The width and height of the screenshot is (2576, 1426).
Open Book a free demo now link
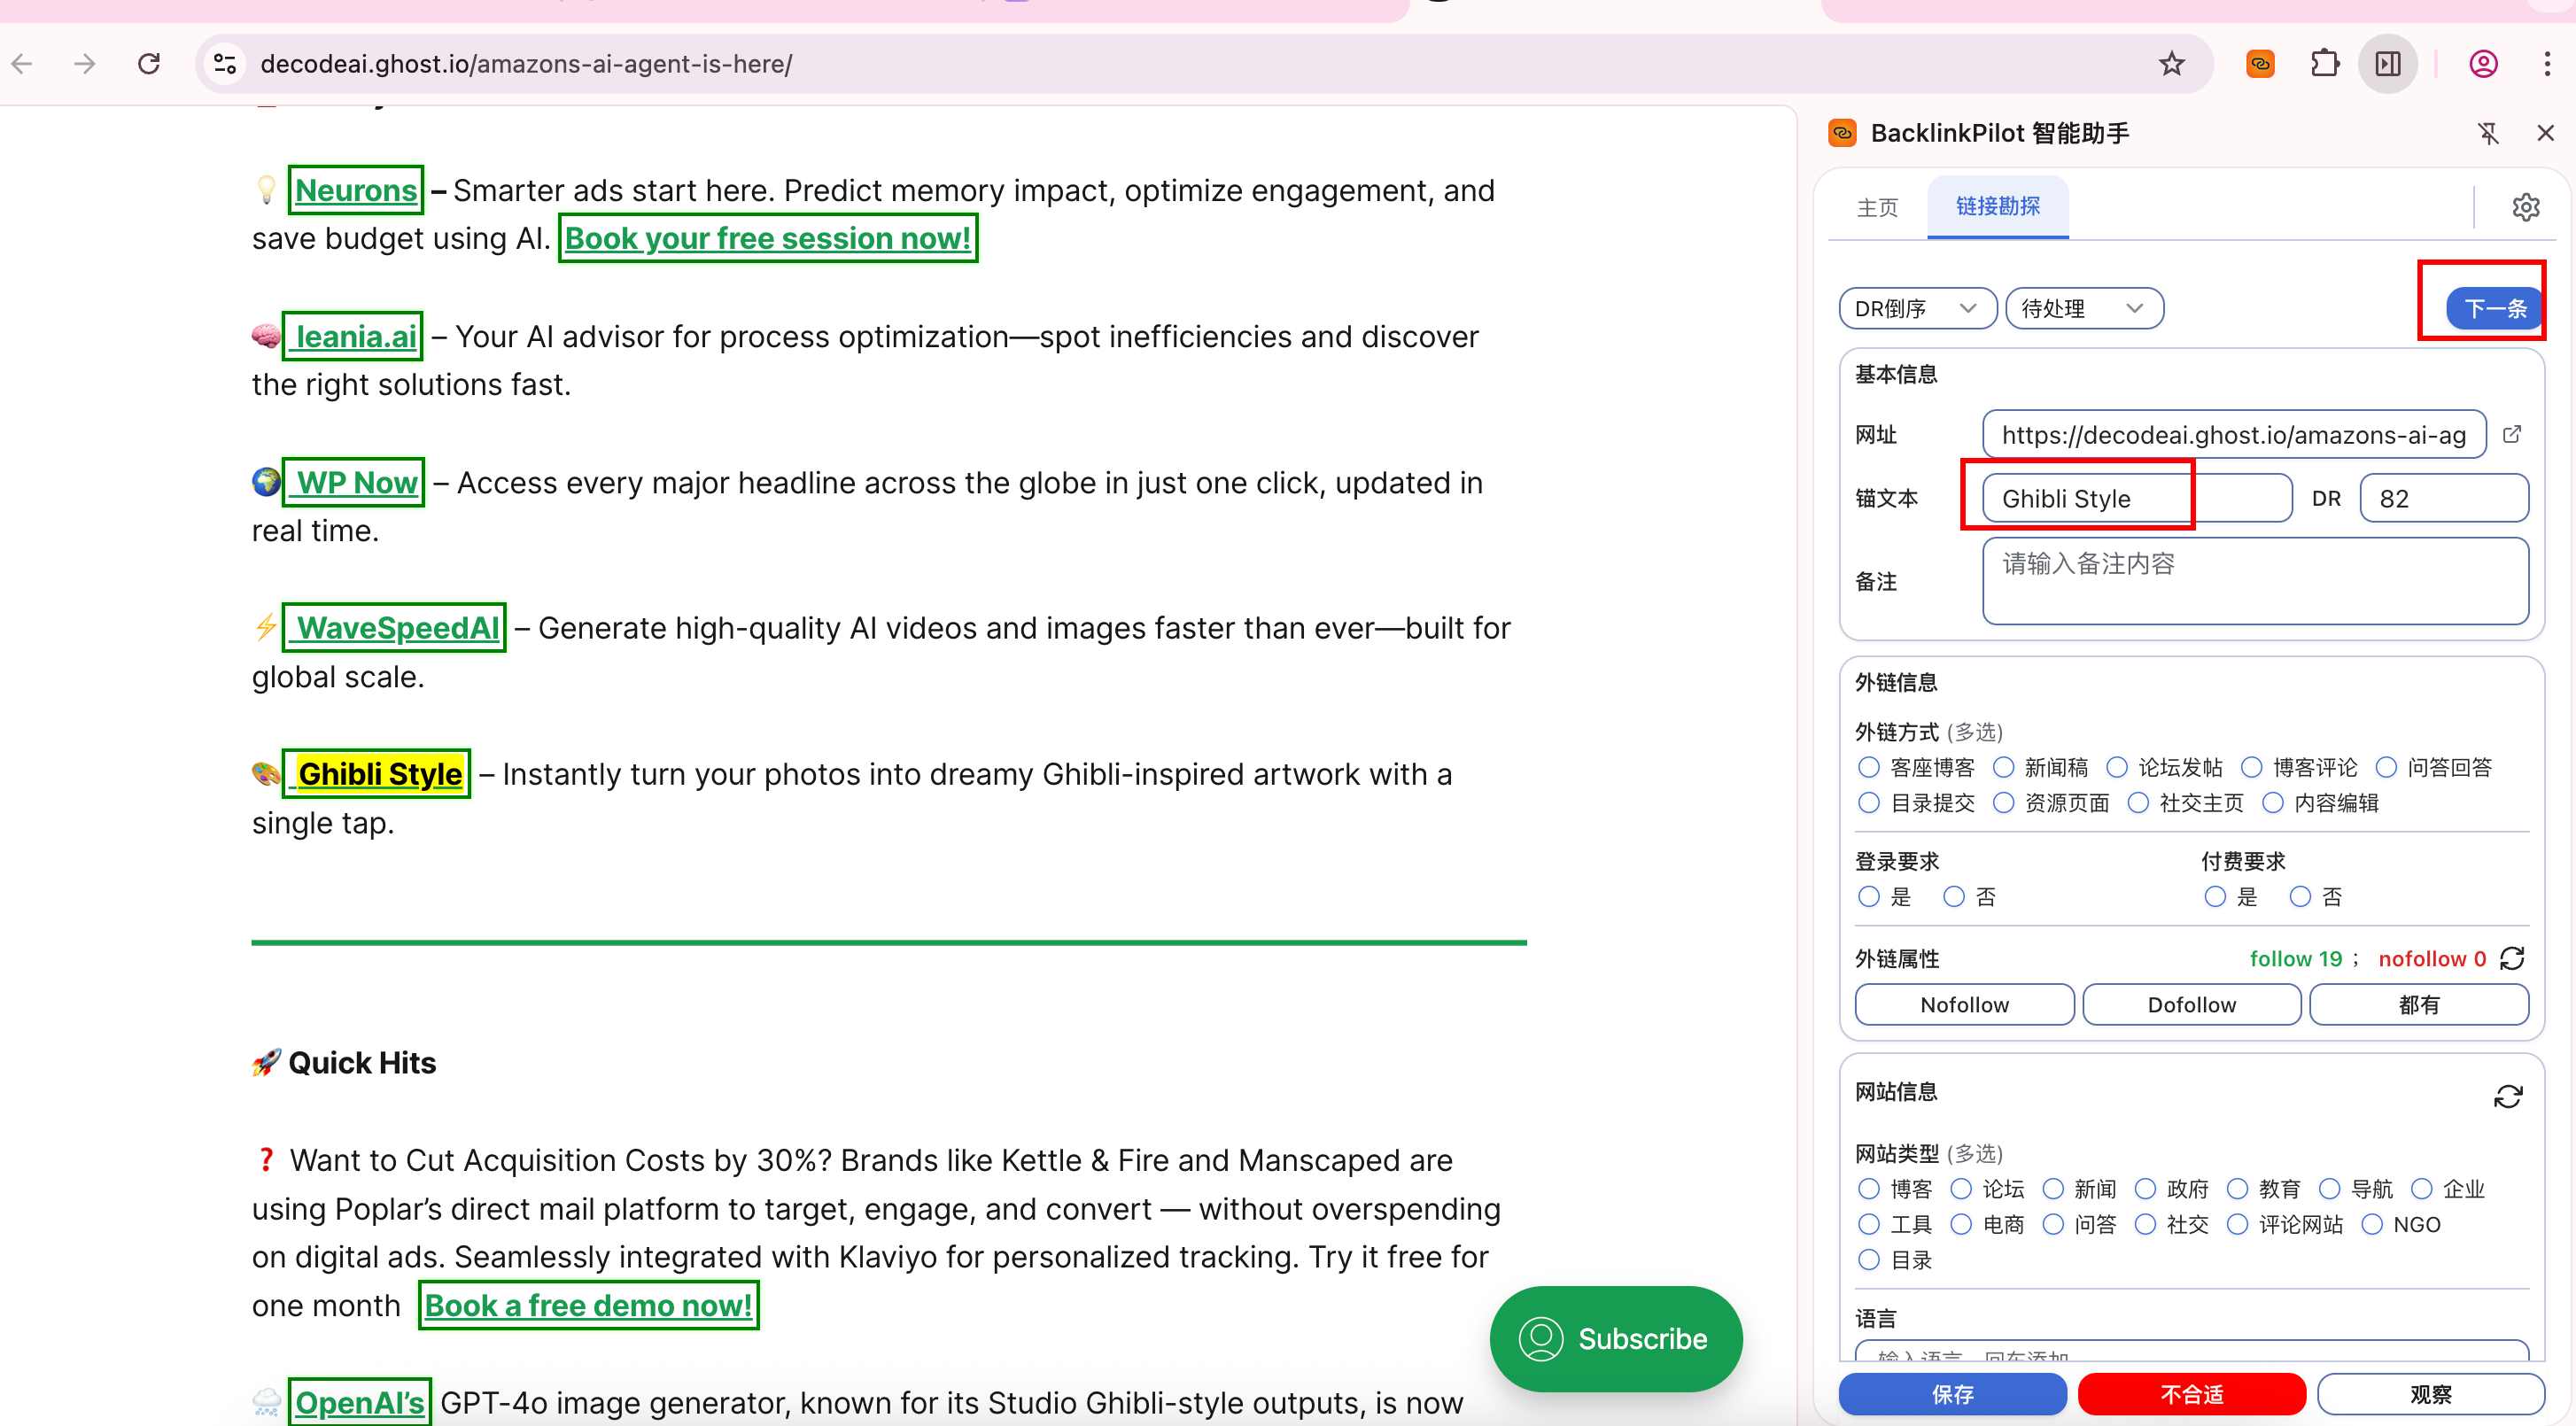[588, 1306]
